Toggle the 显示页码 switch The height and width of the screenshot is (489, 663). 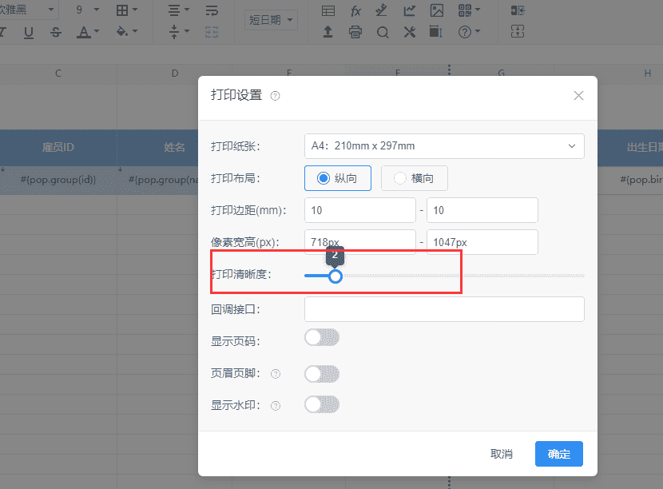coord(322,337)
